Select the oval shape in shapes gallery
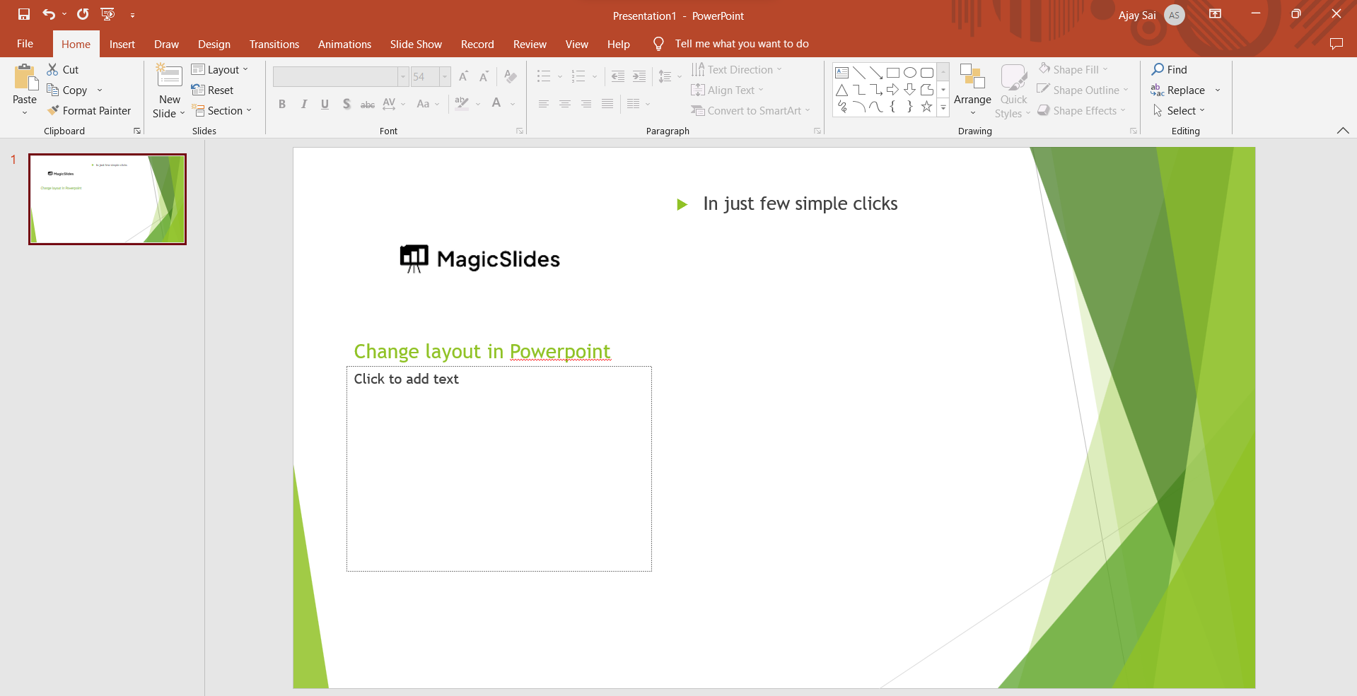The image size is (1357, 696). click(910, 73)
